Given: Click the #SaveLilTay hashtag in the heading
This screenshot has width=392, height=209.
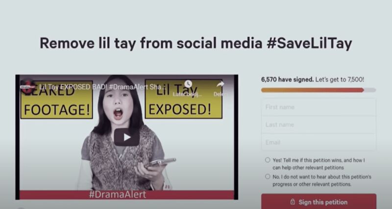Looking at the screenshot, I should click(309, 43).
